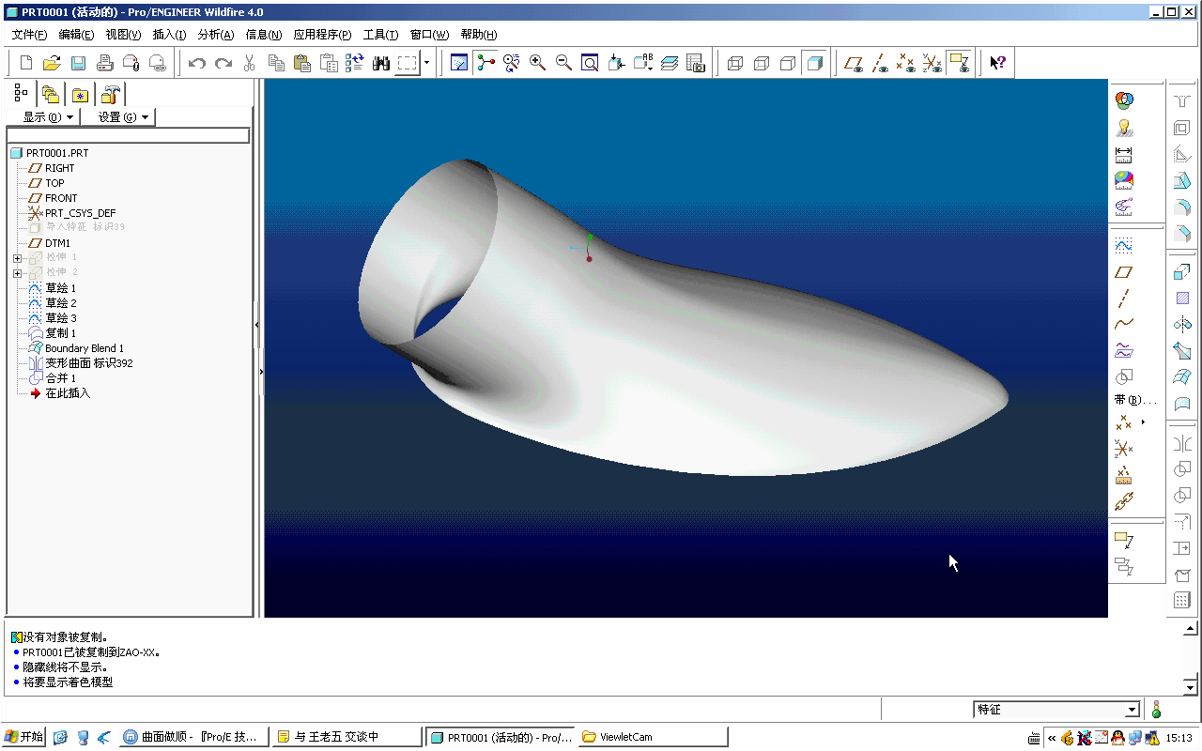Select the Boundary Blend tool icon
Screen dimensions: 1202x751
tap(1182, 377)
